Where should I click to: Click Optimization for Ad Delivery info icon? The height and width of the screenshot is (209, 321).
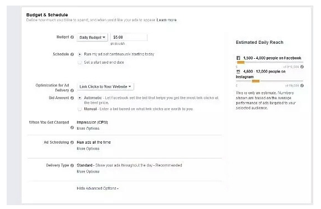[x=72, y=90]
